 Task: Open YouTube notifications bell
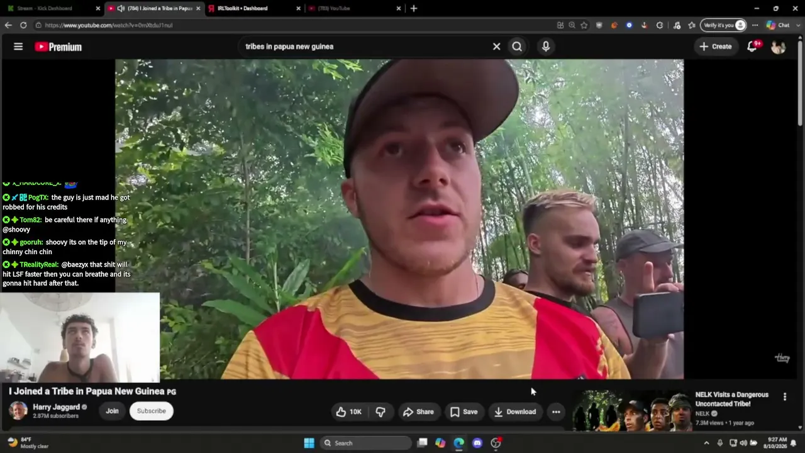tap(752, 47)
